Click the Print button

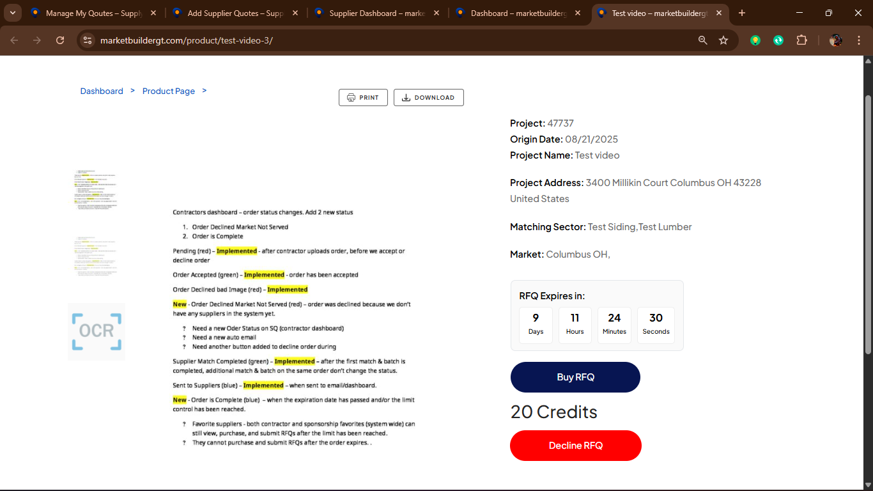click(x=363, y=98)
